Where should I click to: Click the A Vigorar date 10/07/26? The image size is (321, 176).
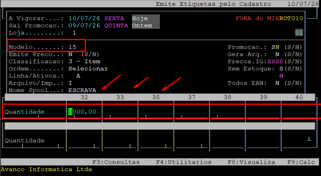coord(84,19)
